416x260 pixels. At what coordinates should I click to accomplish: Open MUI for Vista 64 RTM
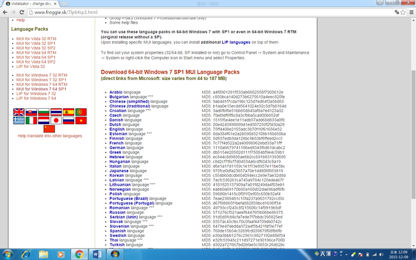(36, 53)
